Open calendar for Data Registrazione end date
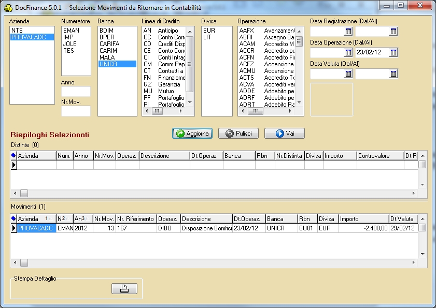Image resolution: width=436 pixels, height=308 pixels. click(393, 32)
